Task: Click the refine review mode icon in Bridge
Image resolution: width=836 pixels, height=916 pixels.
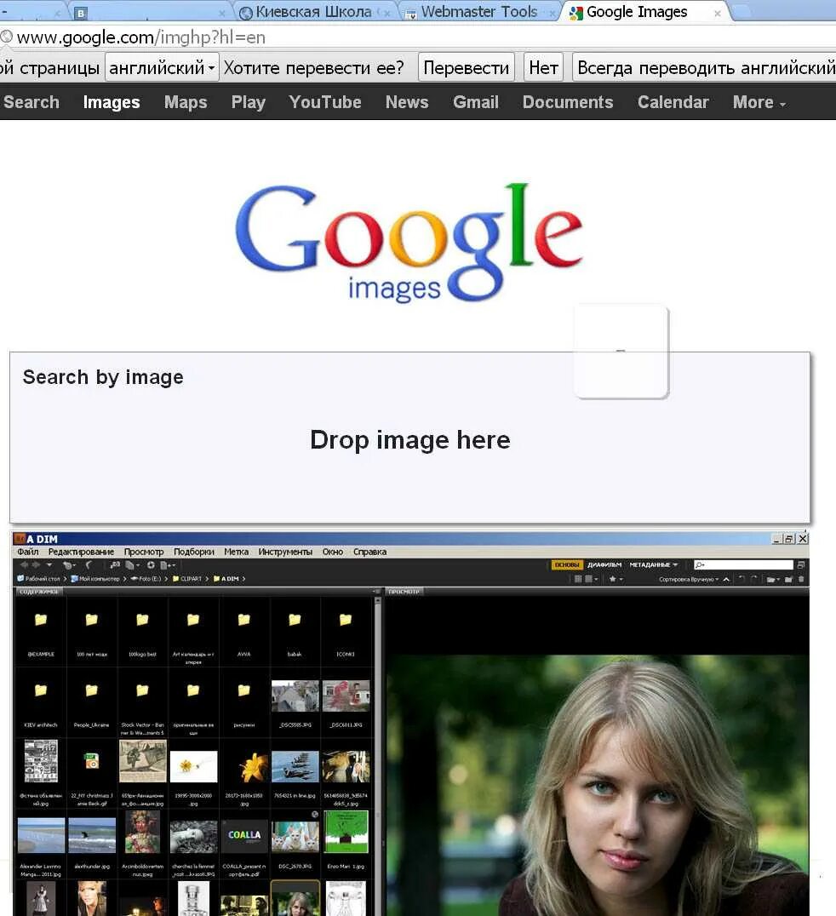Action: point(133,565)
